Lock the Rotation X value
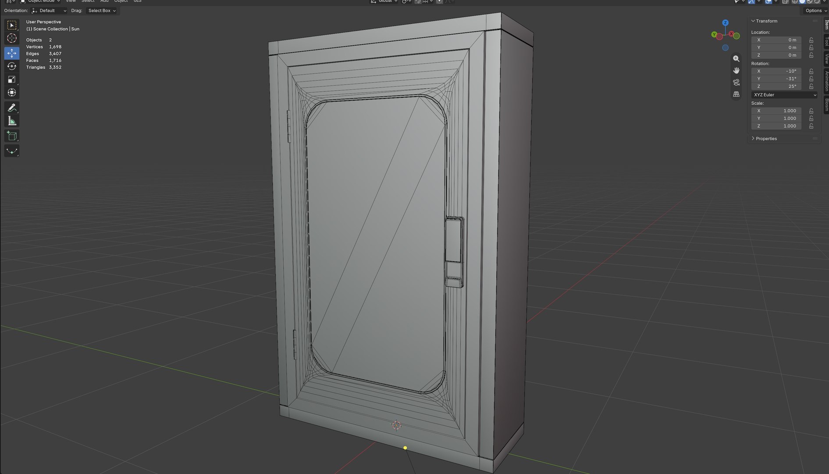 click(811, 71)
